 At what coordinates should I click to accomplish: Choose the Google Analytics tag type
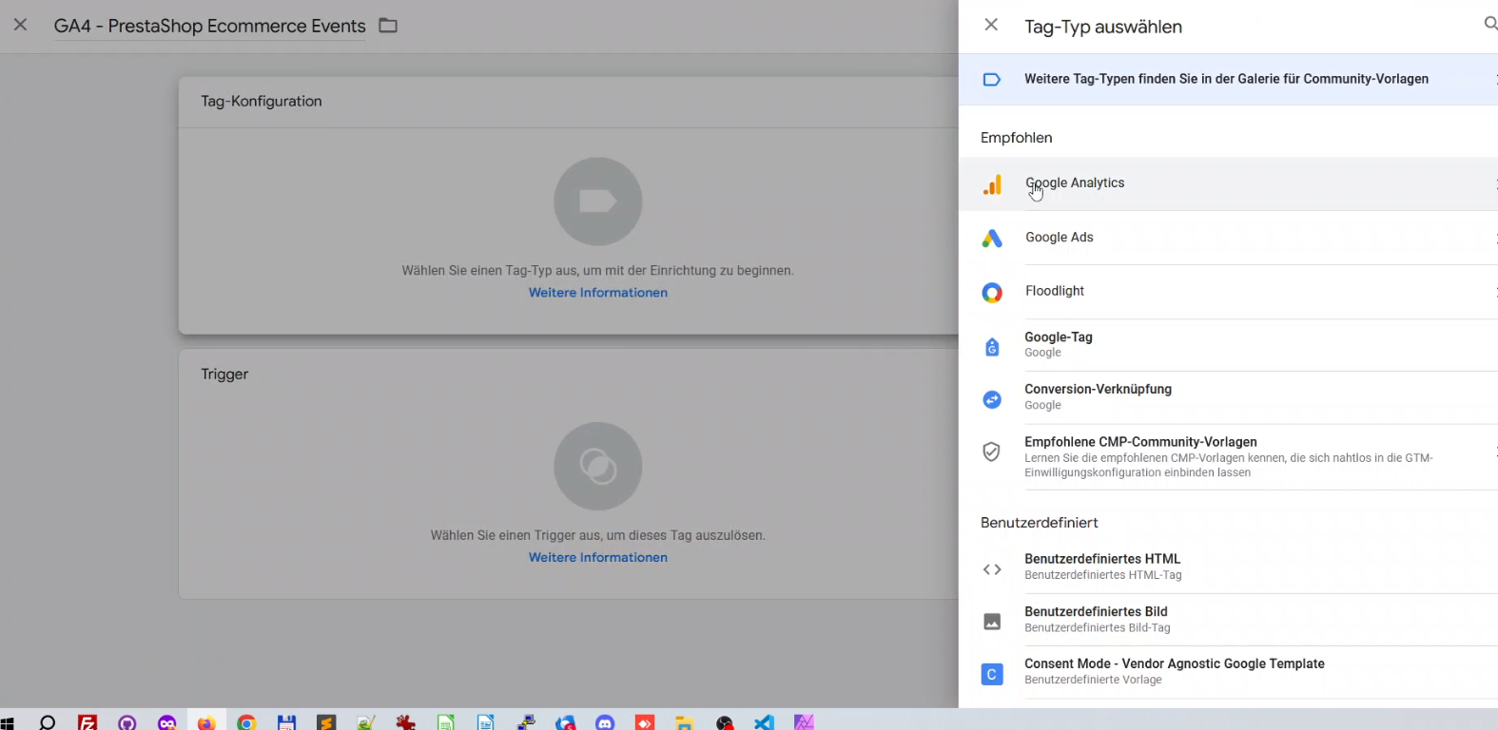click(x=1228, y=183)
